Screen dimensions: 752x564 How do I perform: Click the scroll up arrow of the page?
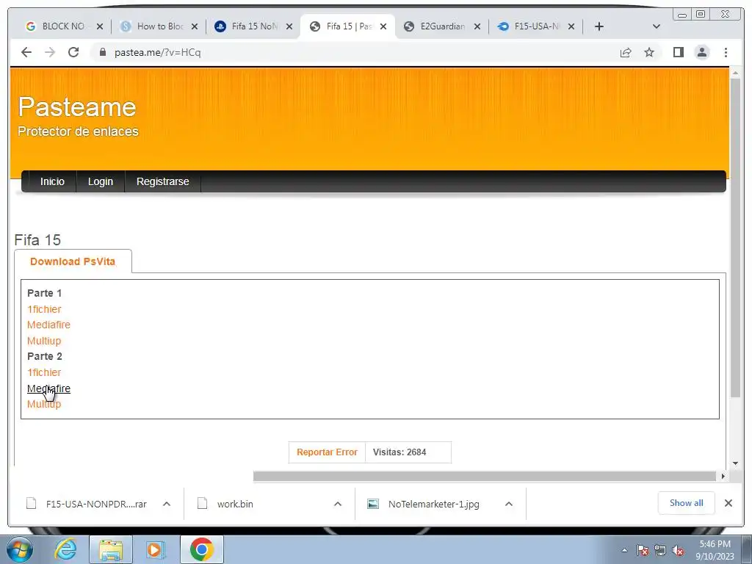tap(735, 73)
